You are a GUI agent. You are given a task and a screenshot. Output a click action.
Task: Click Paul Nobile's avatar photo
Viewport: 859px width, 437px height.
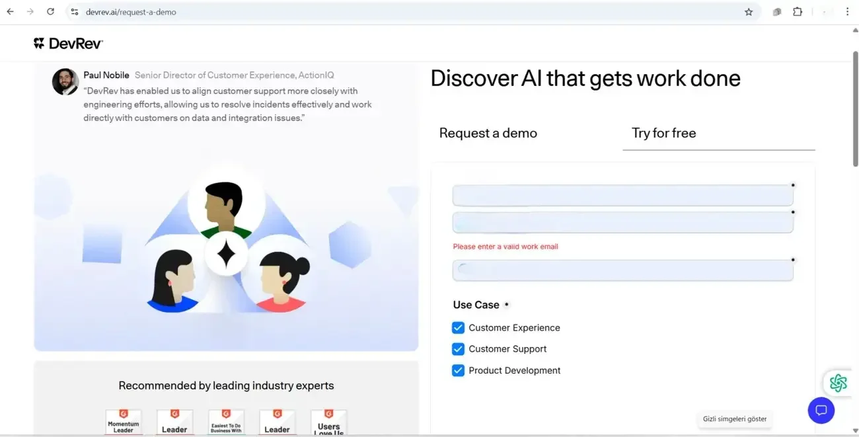(x=65, y=82)
